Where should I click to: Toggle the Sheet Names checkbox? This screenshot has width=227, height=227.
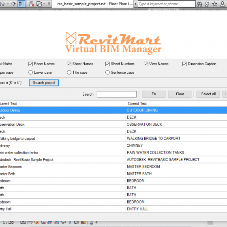point(69,64)
